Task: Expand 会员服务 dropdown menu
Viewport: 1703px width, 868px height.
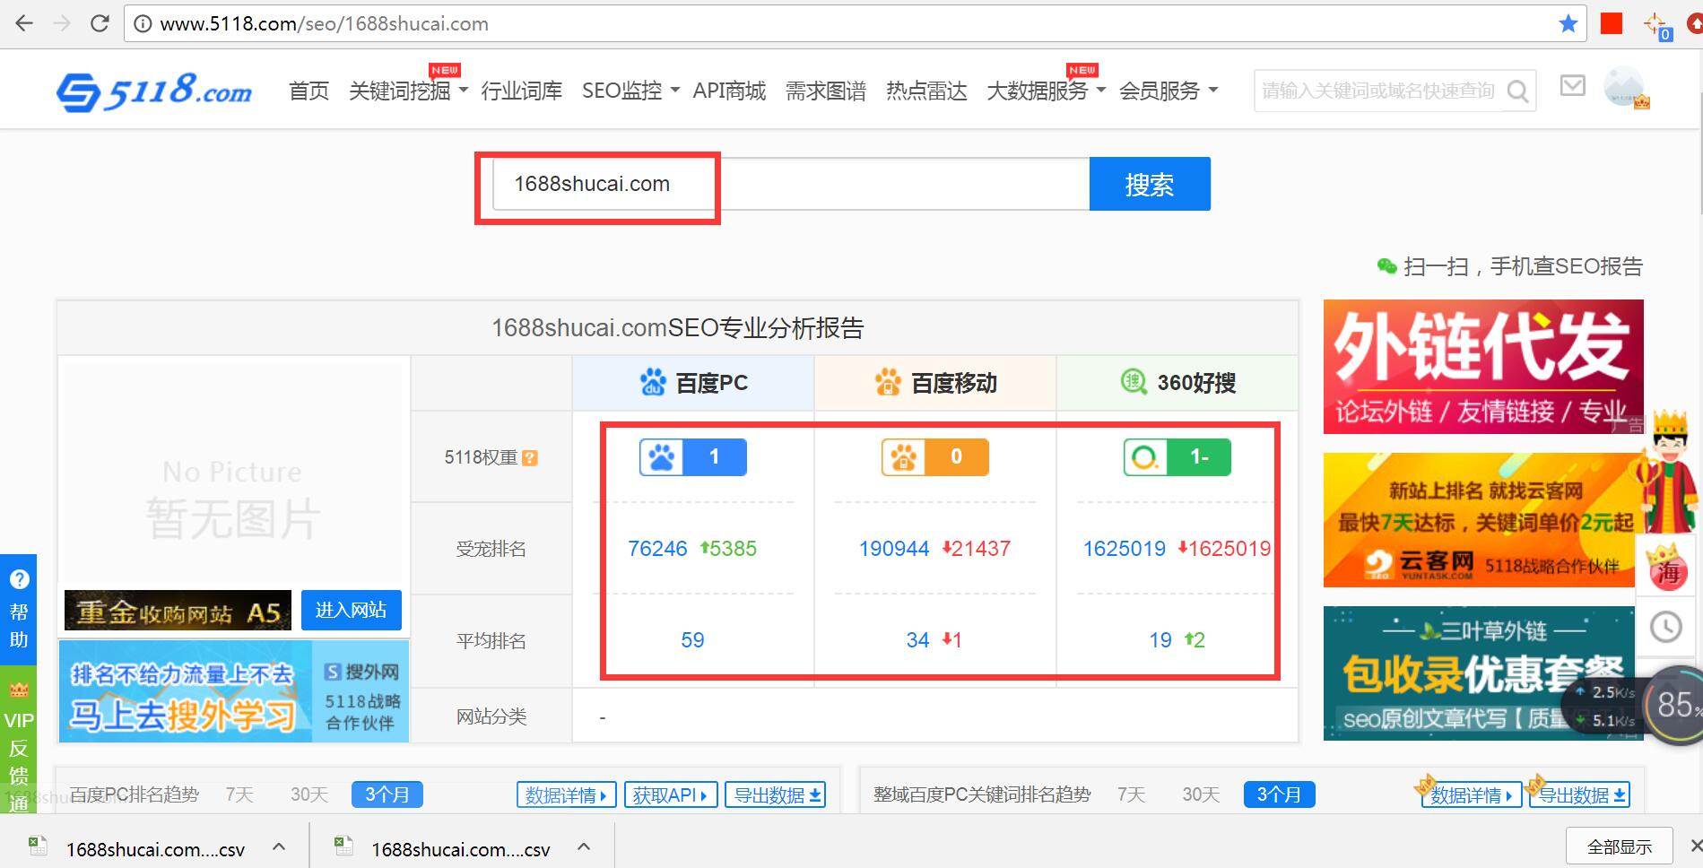Action: tap(1169, 91)
